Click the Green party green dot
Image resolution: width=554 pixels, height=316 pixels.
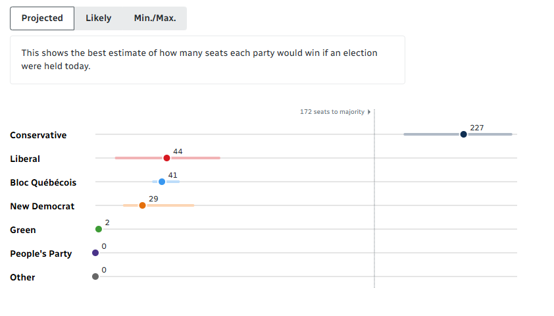[99, 229]
